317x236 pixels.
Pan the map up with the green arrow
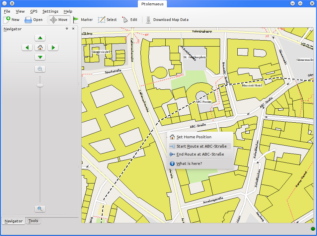pyautogui.click(x=40, y=38)
